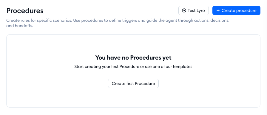Click the word 'templates' in the subtitle
Viewport: 267px width, 115px height.
coord(182,66)
